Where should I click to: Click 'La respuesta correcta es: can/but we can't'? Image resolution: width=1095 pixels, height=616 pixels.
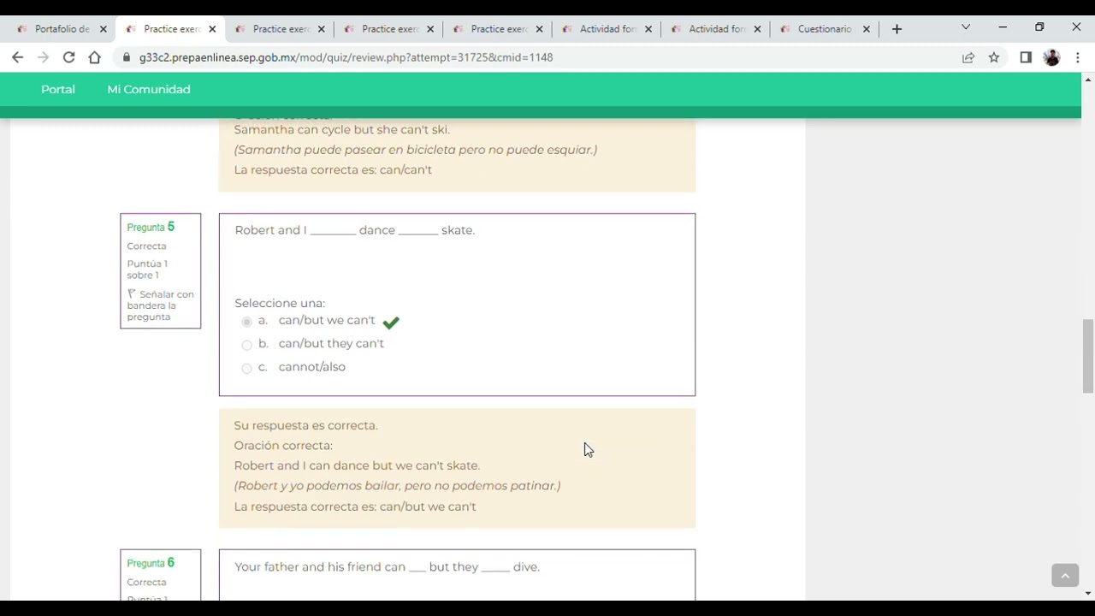pyautogui.click(x=355, y=506)
